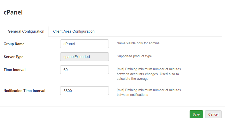Save the cPanel configuration
The height and width of the screenshot is (122, 225).
click(196, 114)
